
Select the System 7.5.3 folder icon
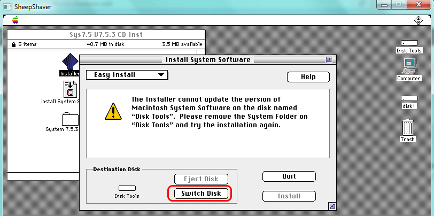70,119
